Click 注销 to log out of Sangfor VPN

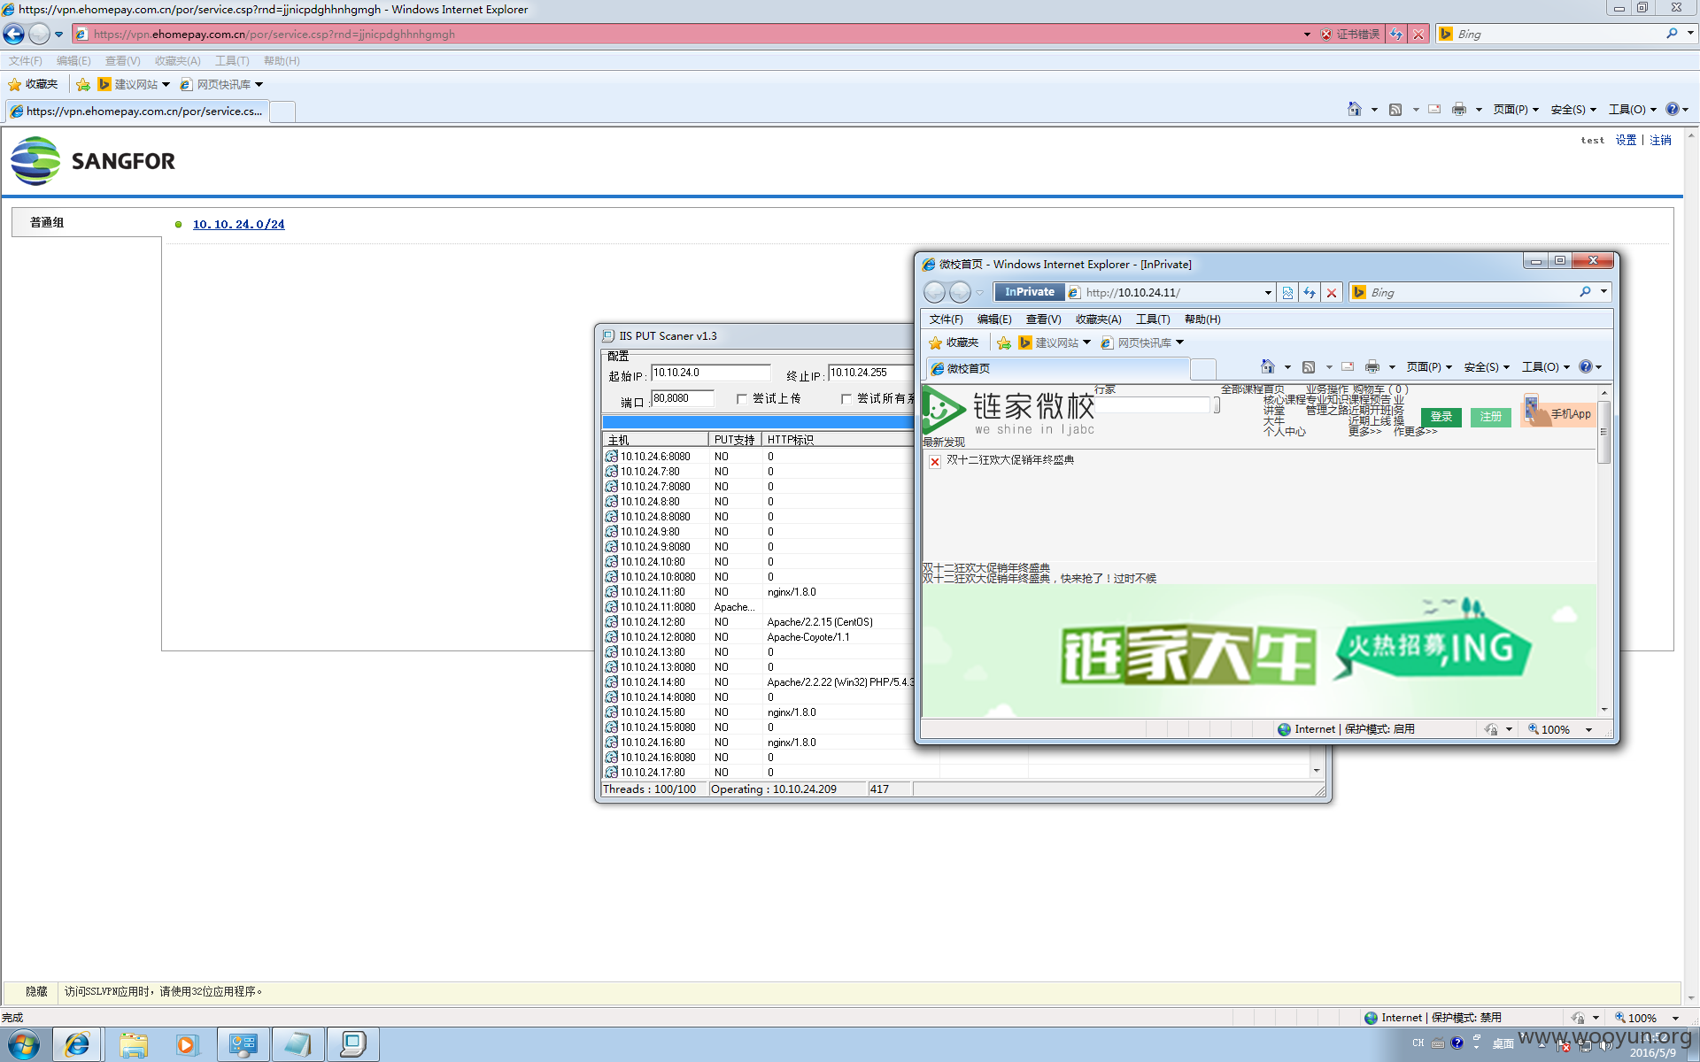tap(1660, 140)
